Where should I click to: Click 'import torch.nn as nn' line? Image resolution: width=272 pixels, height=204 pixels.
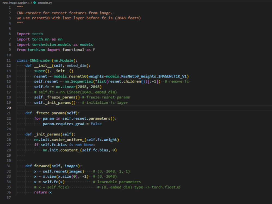pos(39,39)
